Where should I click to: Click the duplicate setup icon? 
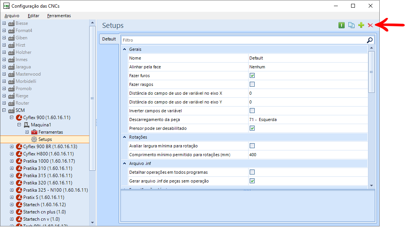[x=351, y=25]
